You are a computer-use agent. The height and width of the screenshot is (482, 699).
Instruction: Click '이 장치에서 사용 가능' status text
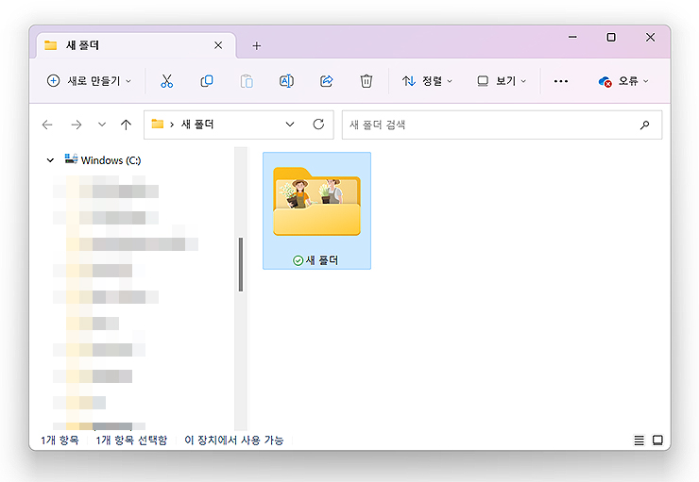pos(234,440)
